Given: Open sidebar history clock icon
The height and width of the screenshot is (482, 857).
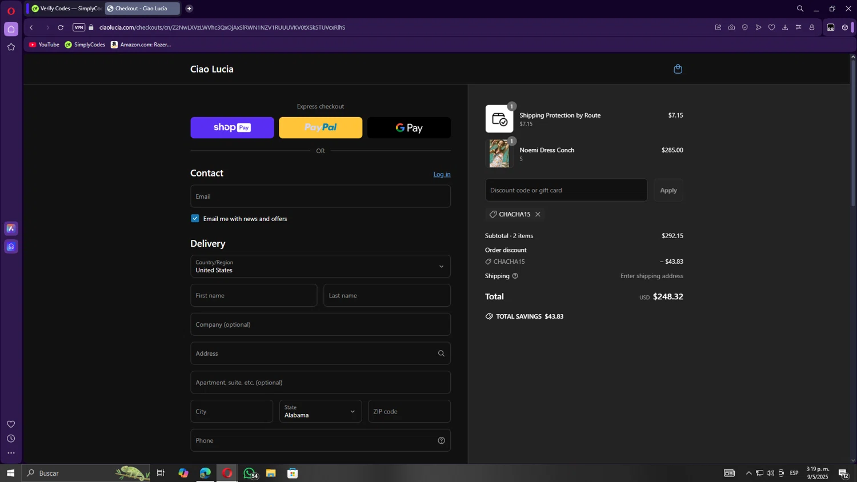Looking at the screenshot, I should (x=11, y=439).
